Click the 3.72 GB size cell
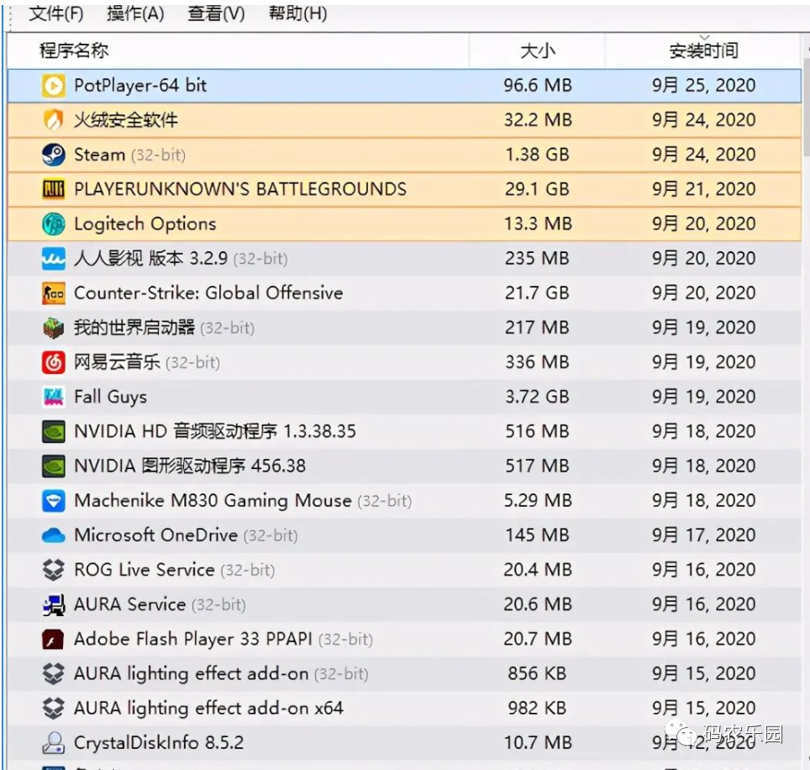This screenshot has width=810, height=770. 537,397
